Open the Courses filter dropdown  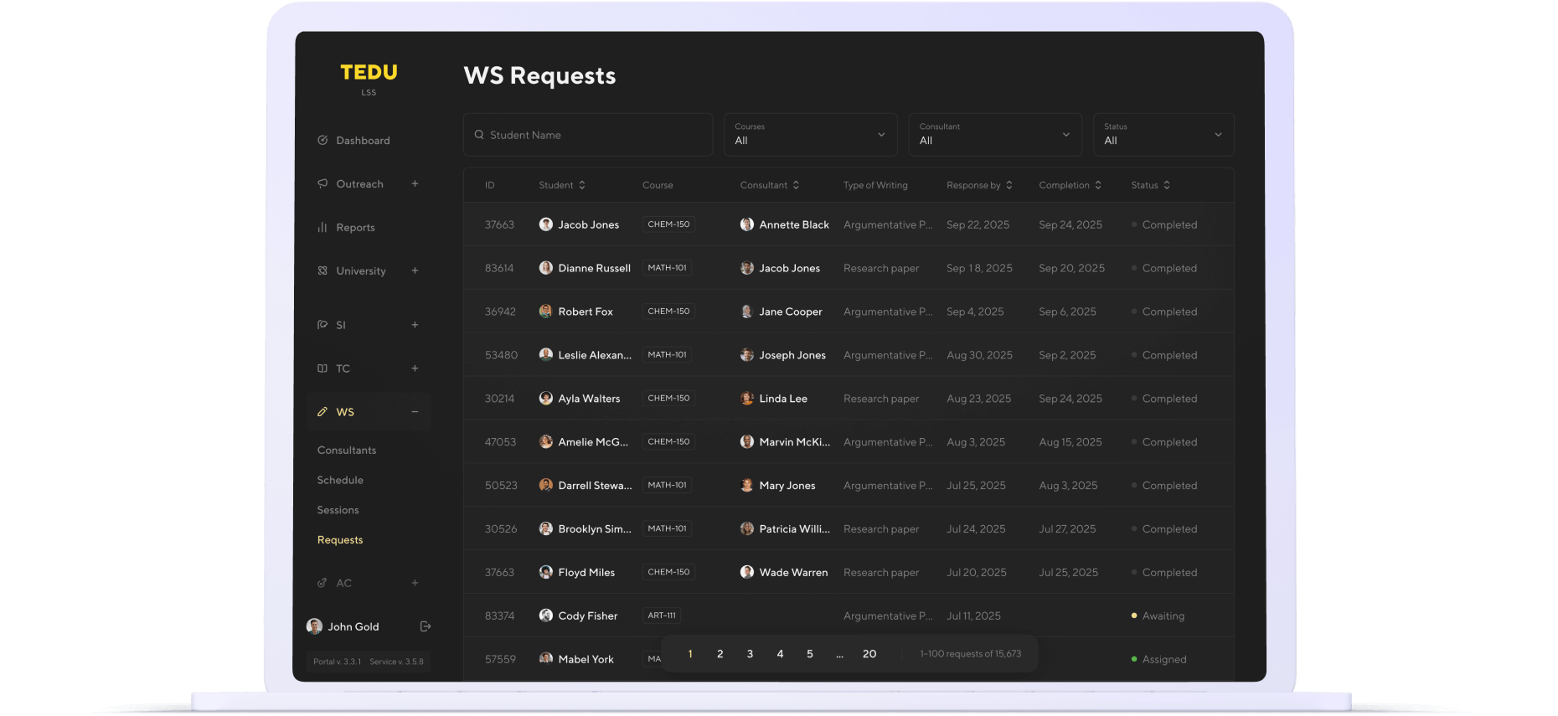coord(810,135)
